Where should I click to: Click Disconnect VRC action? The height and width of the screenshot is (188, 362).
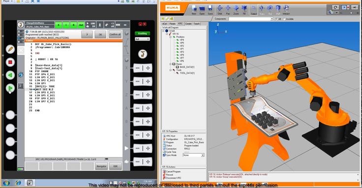(174, 178)
